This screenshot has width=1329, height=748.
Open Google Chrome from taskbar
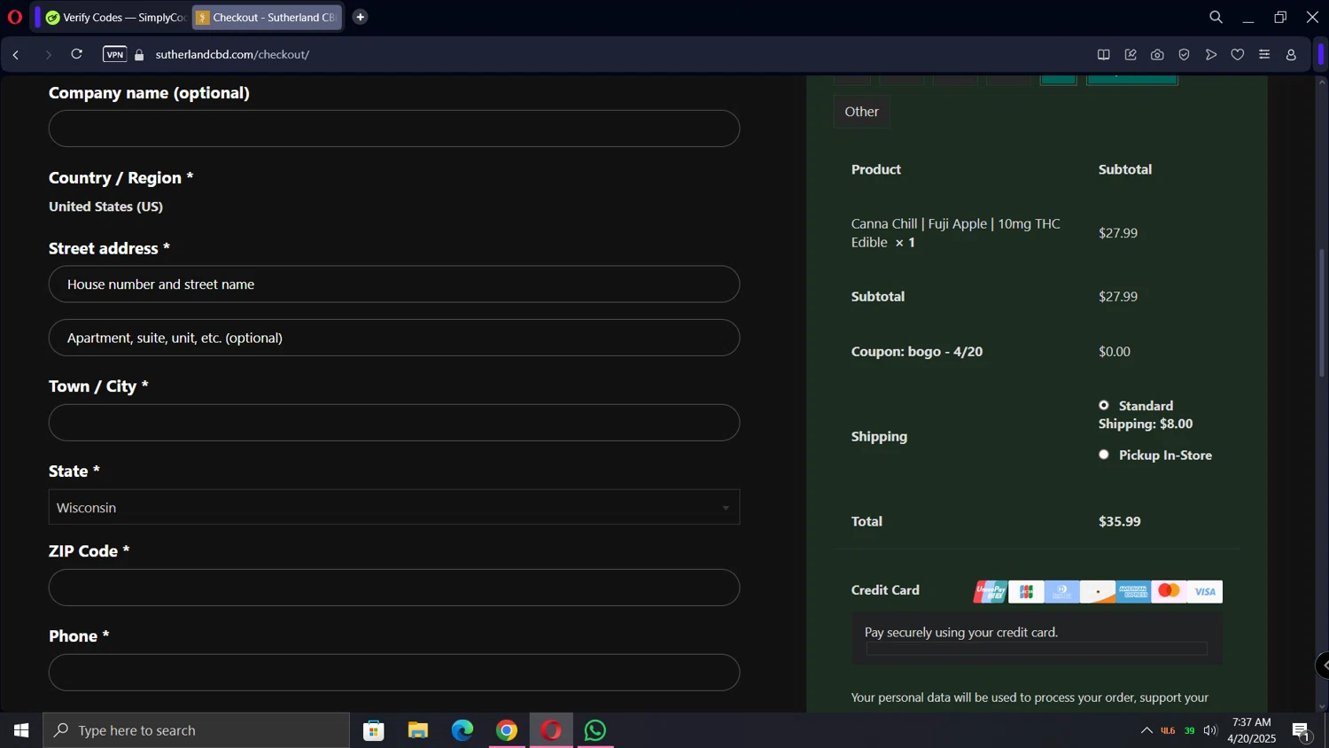point(507,730)
